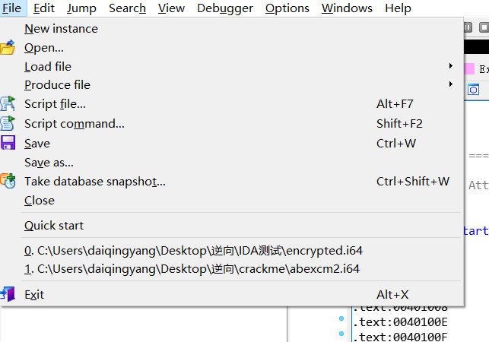Click the Exit door icon

(x=8, y=294)
